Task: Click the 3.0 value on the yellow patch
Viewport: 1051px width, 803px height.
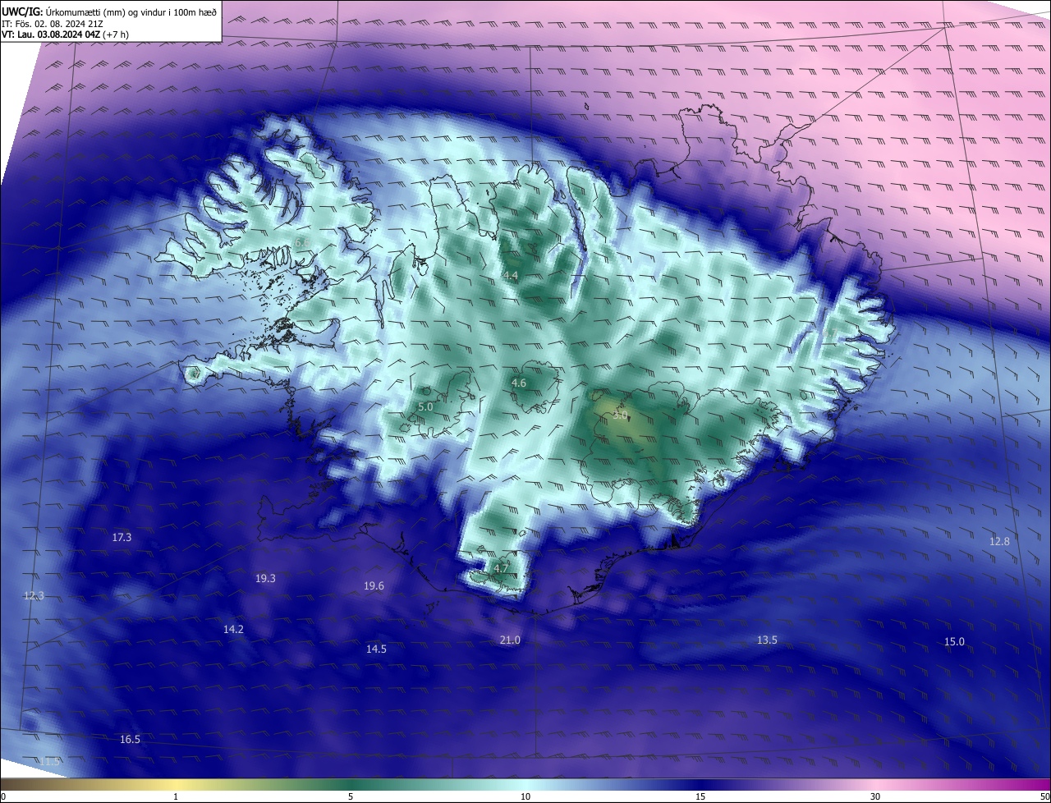Action: [x=621, y=416]
